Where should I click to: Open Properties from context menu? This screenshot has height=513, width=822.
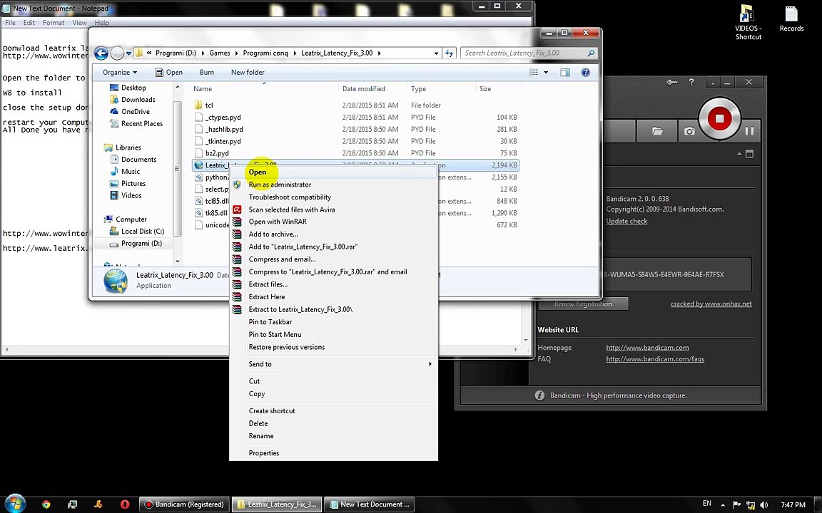tap(333, 453)
